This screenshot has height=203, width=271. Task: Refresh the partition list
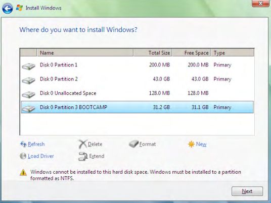(36, 144)
